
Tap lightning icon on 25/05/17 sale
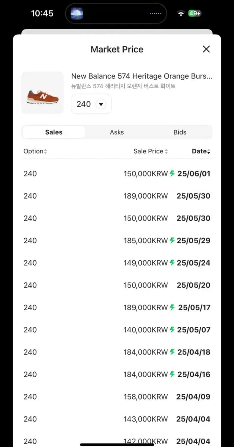click(x=172, y=307)
